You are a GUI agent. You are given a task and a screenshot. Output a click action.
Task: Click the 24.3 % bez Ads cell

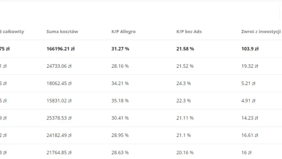184,83
